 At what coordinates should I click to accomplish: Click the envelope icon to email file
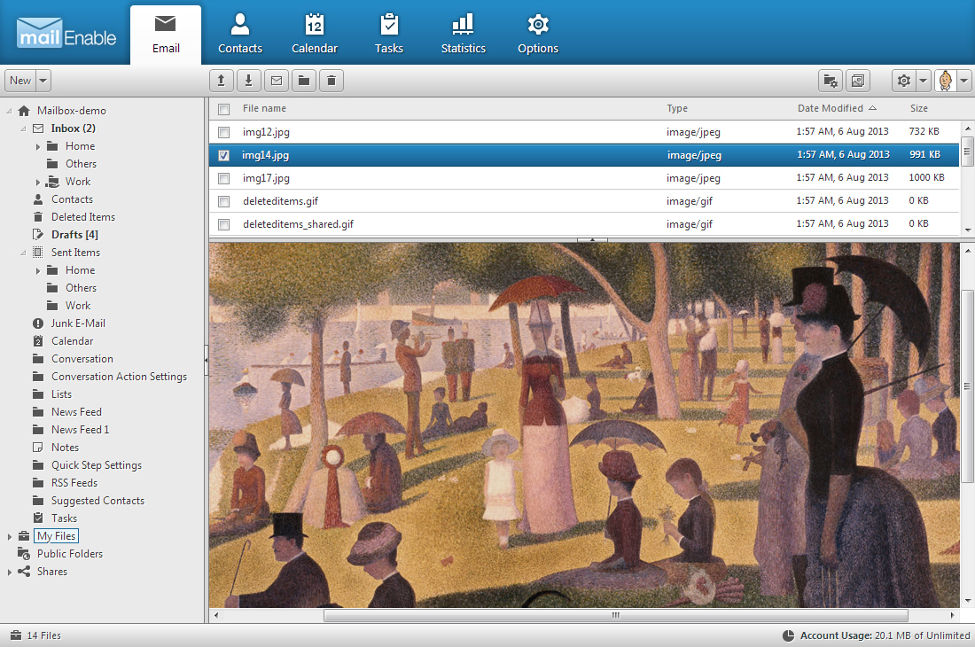click(277, 81)
